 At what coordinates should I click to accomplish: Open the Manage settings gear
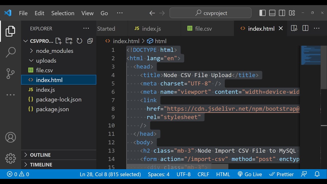10,158
